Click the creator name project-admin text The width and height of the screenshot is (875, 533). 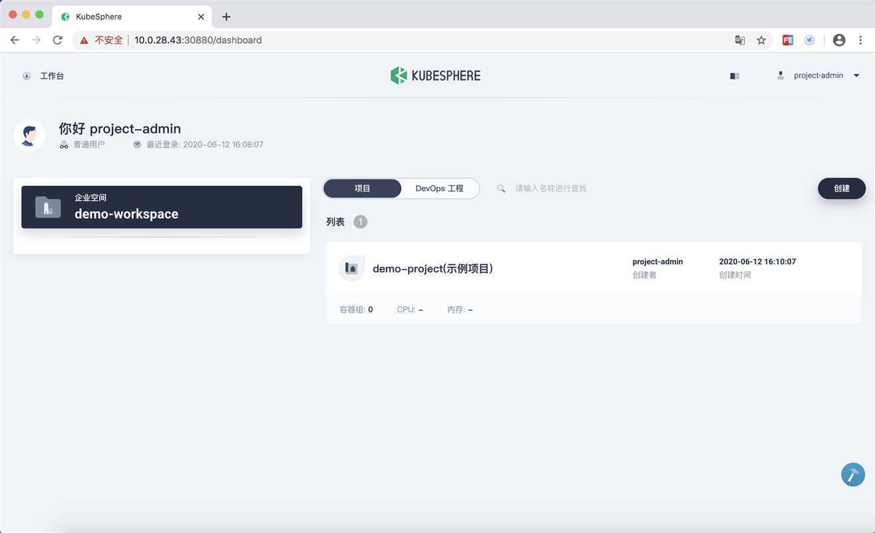coord(657,262)
